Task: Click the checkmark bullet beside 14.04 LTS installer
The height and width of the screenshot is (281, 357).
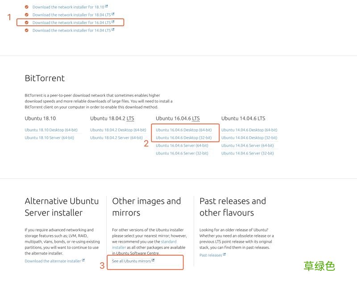Action: 26,30
